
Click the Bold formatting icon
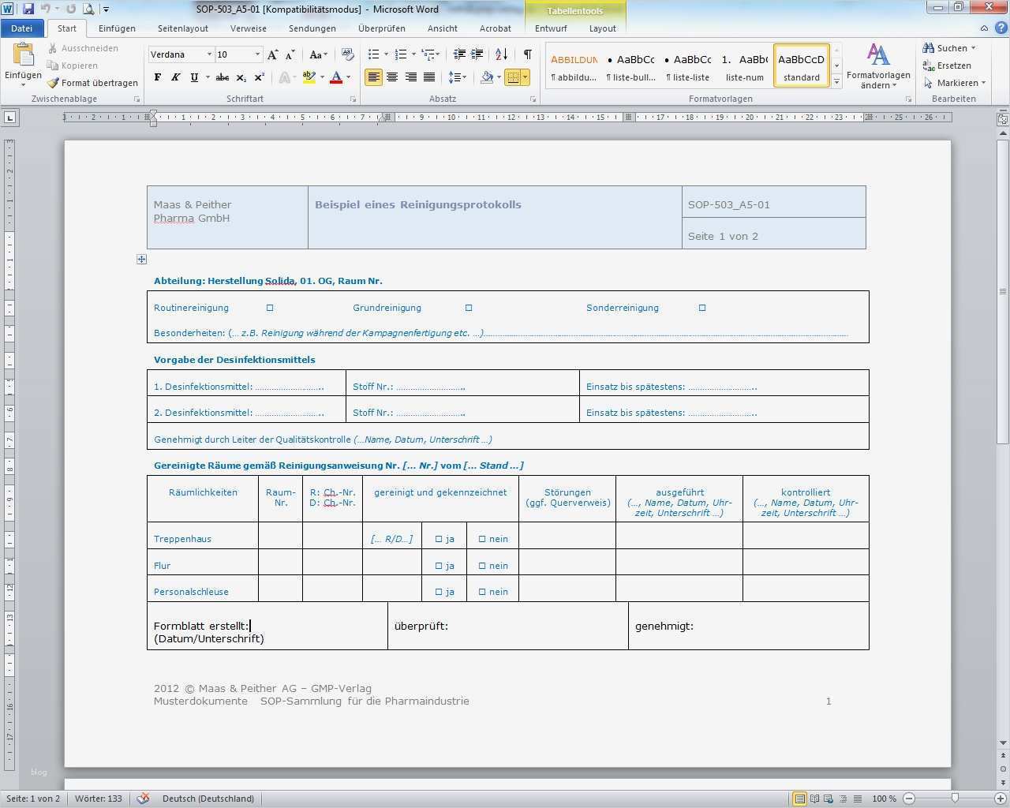[x=158, y=77]
